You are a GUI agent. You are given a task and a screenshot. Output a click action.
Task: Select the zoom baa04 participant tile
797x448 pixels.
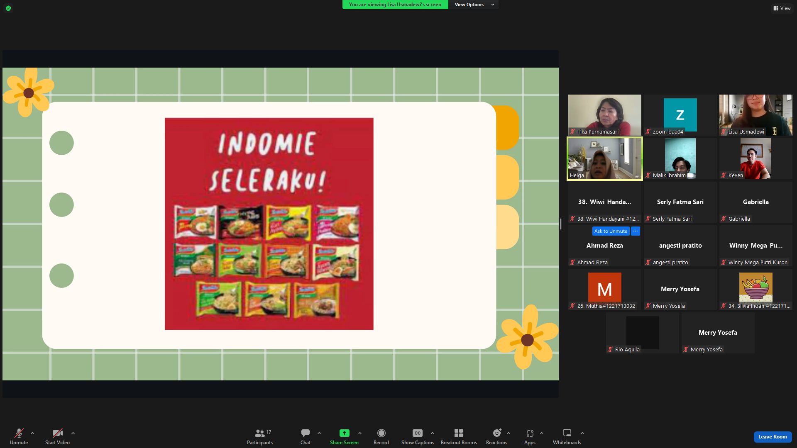[680, 115]
